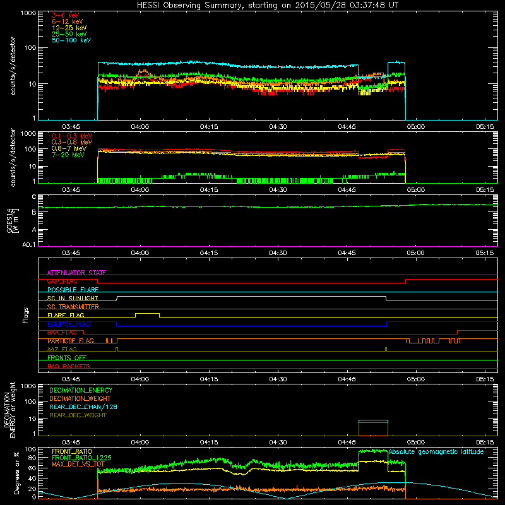Click the GOES14 axis label
This screenshot has width=505, height=505.
[12, 220]
